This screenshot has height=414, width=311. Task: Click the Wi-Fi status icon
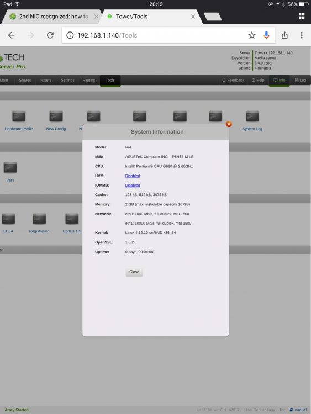(x=17, y=4)
